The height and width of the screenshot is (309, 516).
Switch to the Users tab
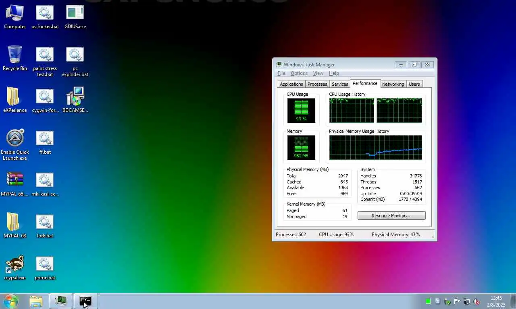click(x=414, y=84)
